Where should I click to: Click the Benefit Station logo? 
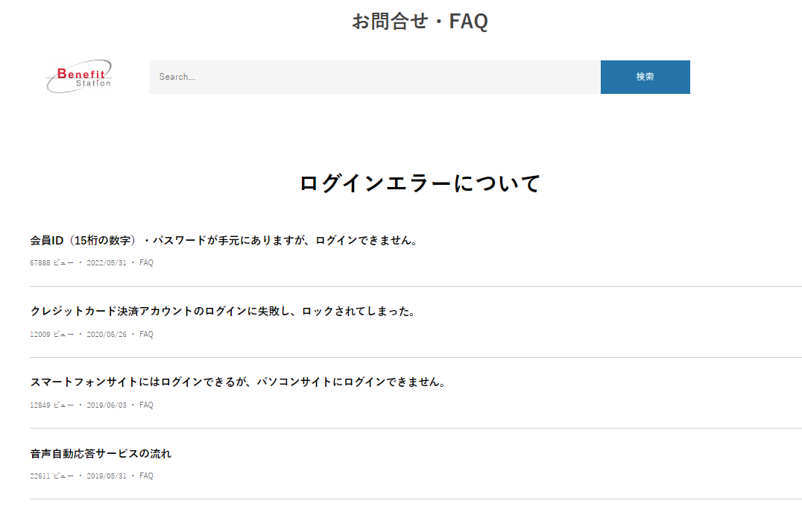[79, 77]
